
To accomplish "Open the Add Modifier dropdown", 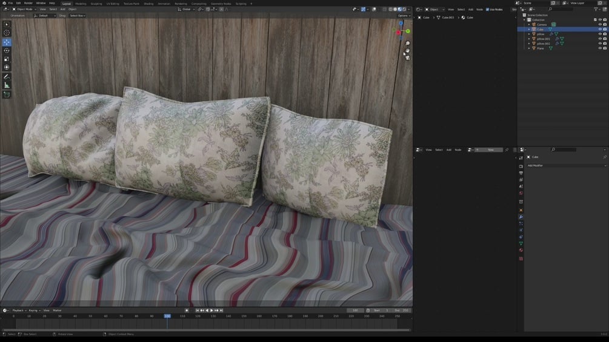I will pos(566,166).
